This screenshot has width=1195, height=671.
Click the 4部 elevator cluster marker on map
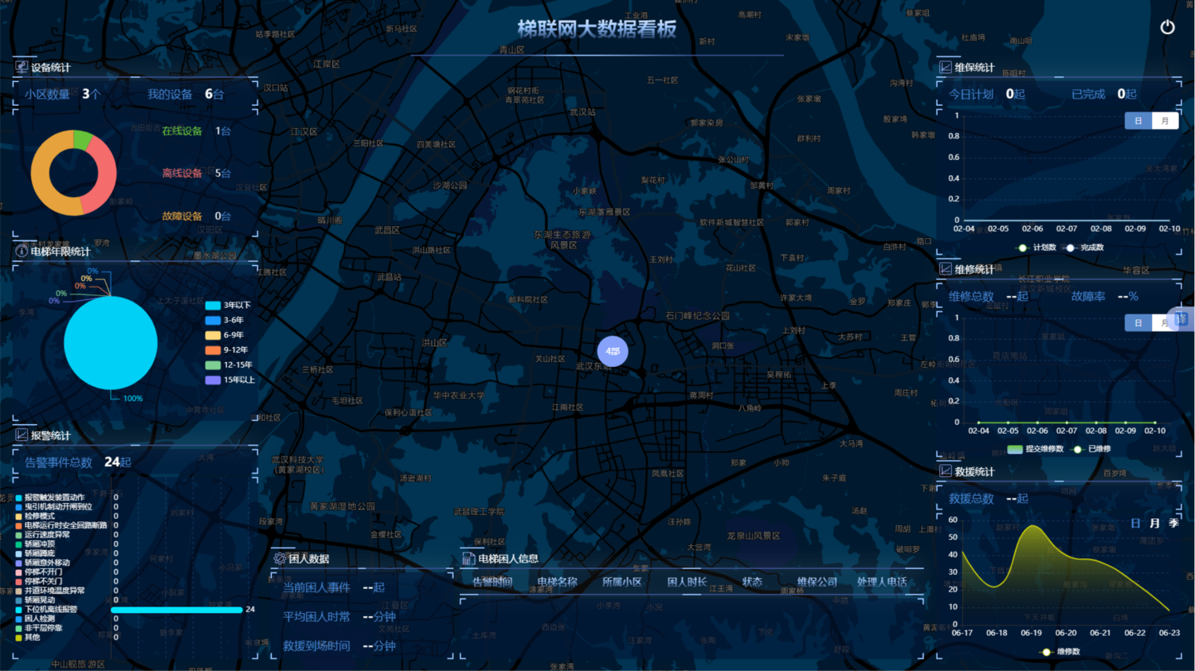pos(613,351)
